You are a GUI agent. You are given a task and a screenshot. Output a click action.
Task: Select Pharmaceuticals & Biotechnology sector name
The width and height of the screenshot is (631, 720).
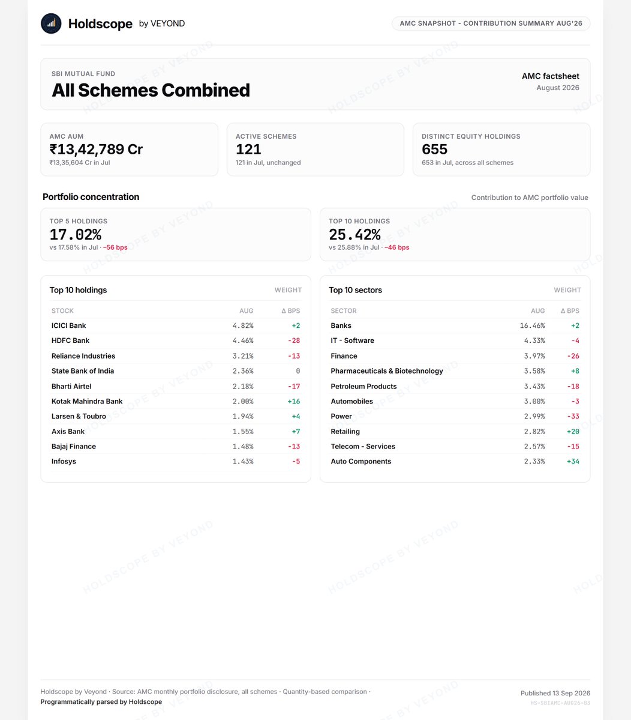(387, 371)
